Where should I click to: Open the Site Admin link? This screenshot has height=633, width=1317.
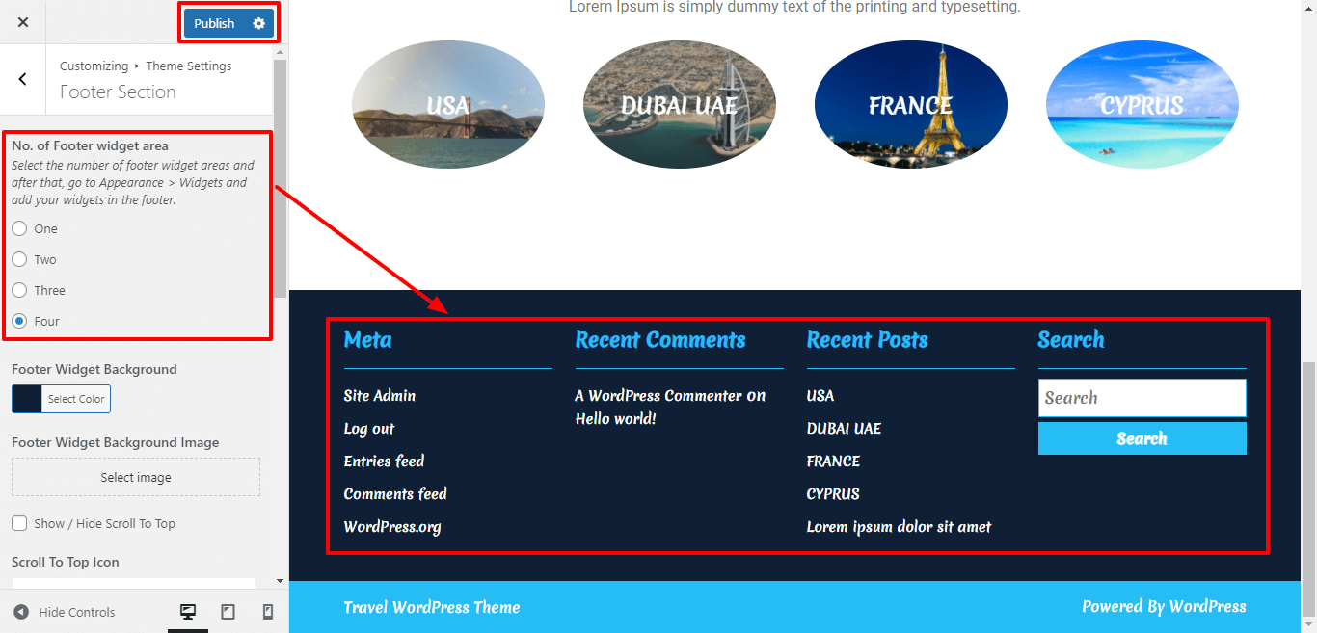380,395
